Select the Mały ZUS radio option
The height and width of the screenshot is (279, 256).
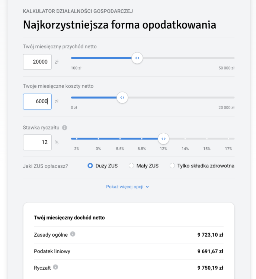[131, 166]
